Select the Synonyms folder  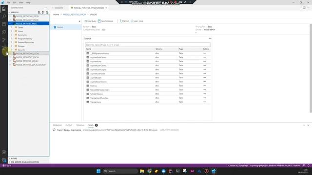(x=22, y=35)
